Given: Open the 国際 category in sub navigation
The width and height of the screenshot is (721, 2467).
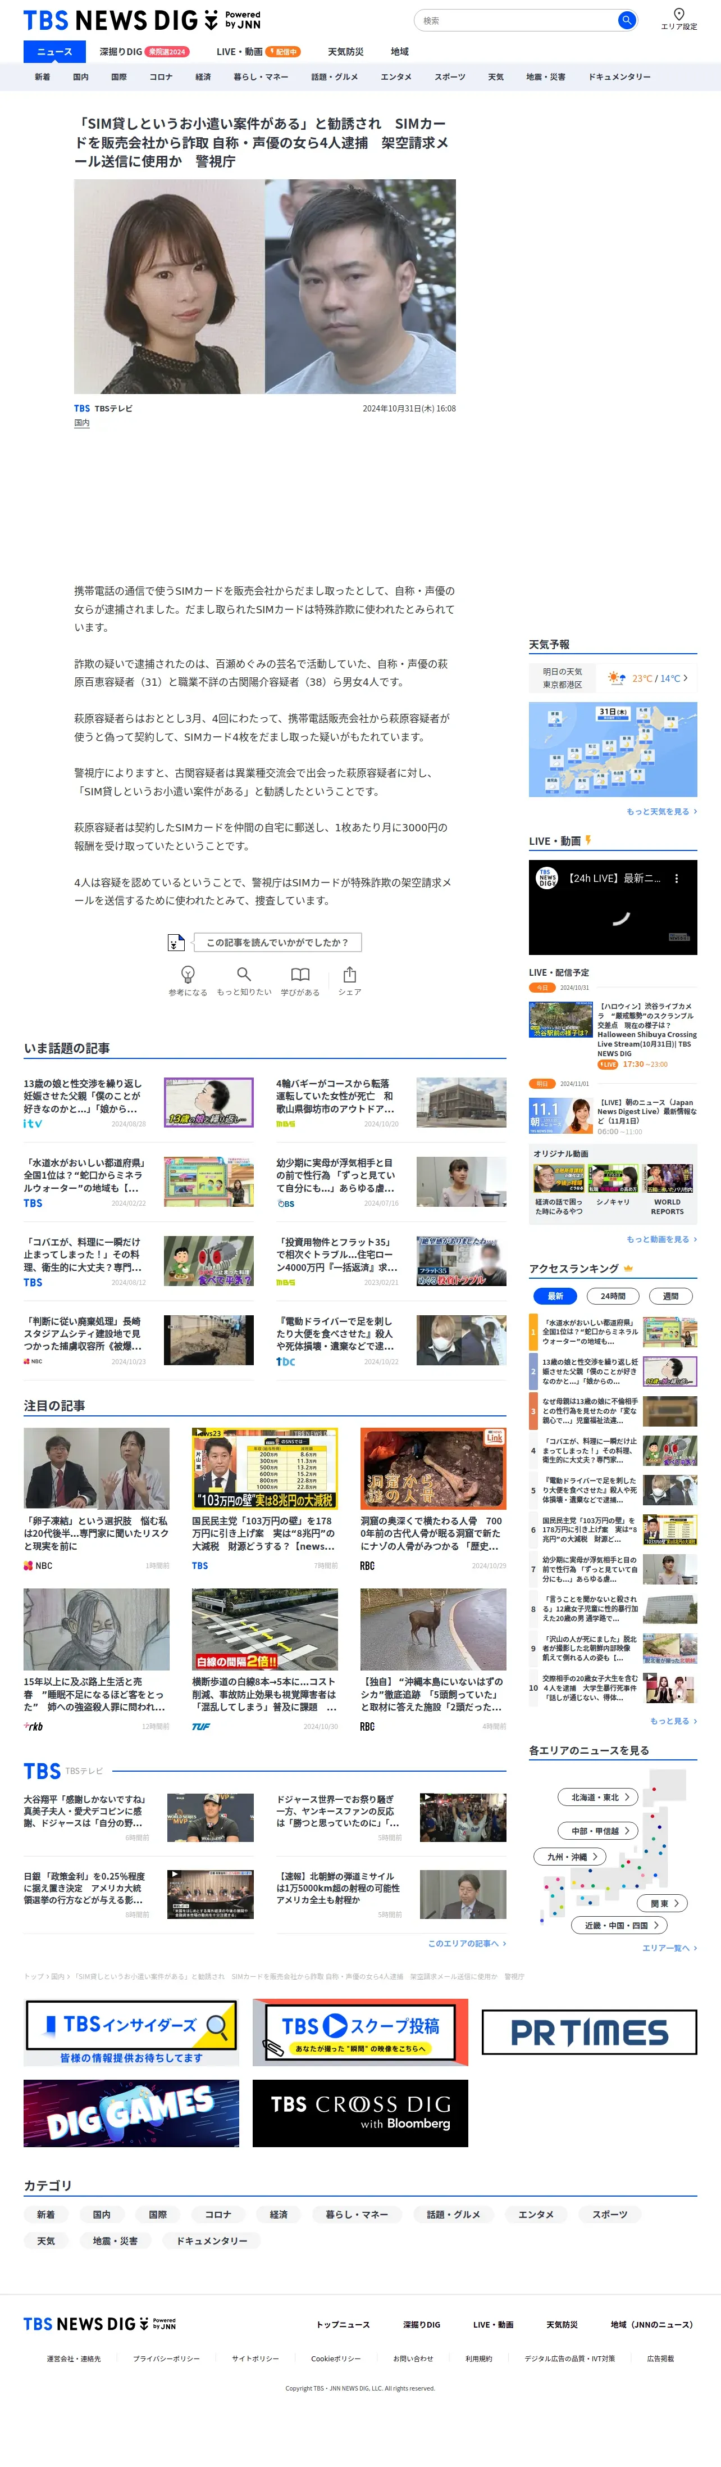Looking at the screenshot, I should (x=118, y=76).
